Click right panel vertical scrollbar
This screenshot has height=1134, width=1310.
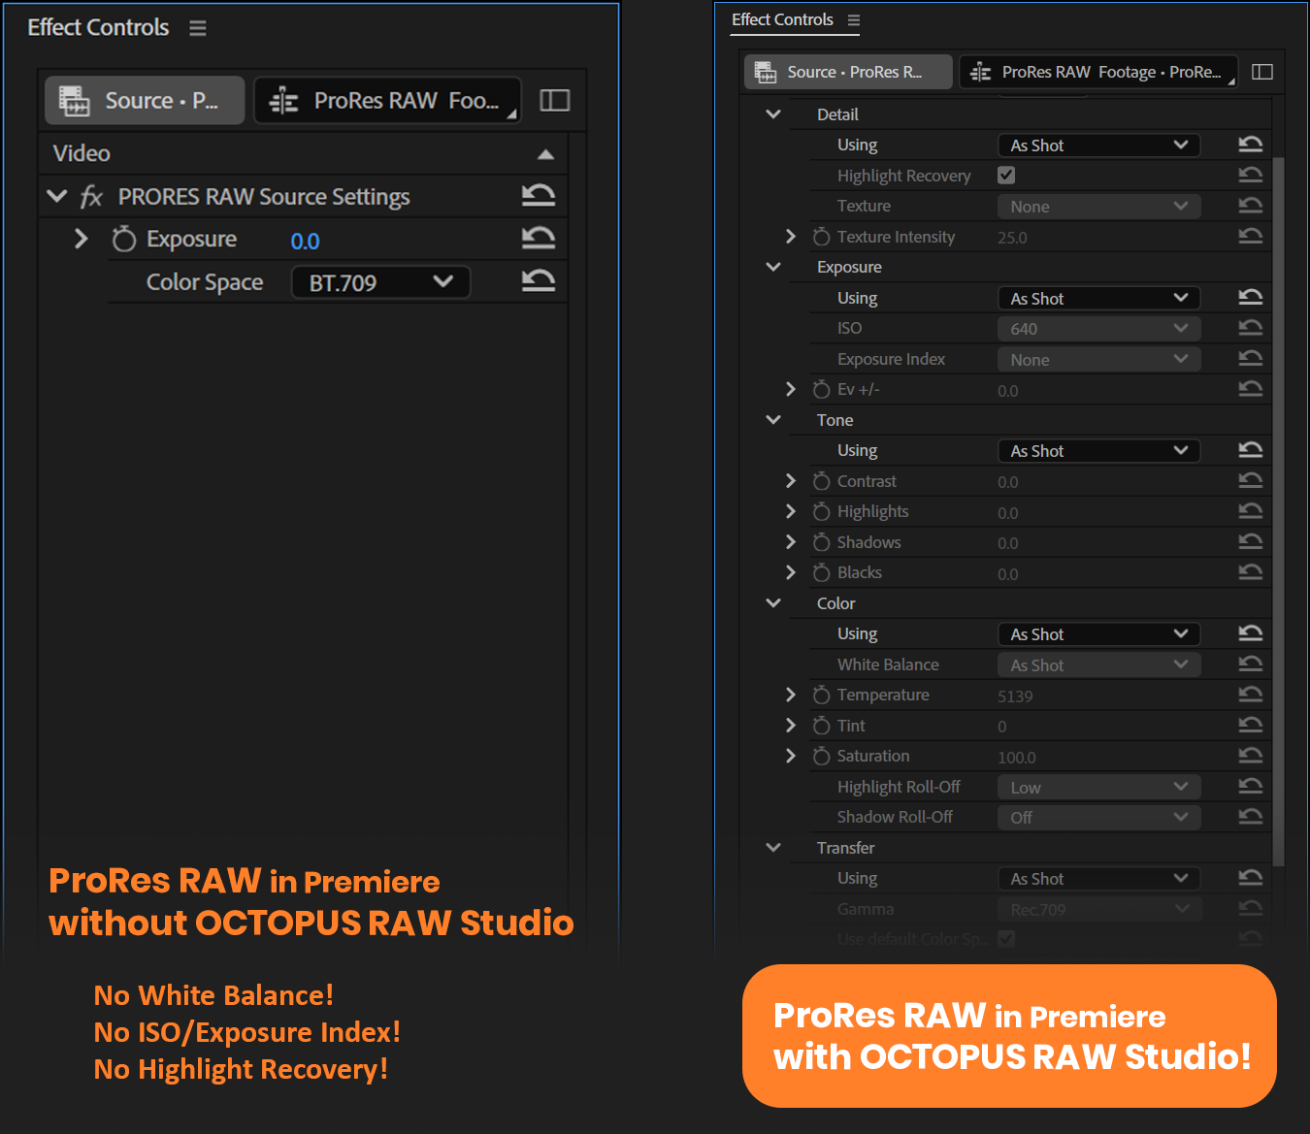[1278, 509]
